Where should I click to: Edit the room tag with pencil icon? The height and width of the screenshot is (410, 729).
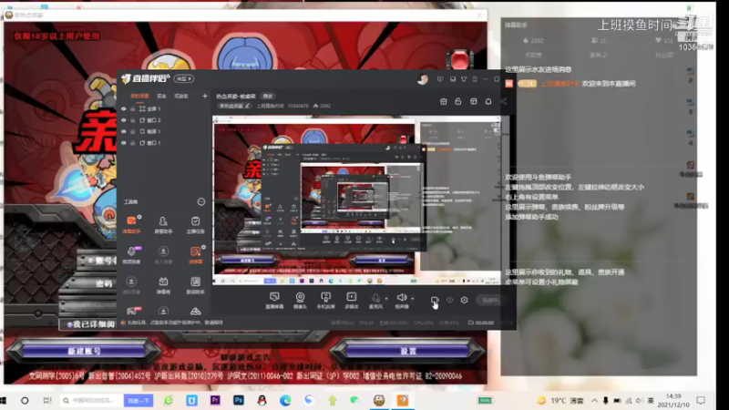(247, 106)
